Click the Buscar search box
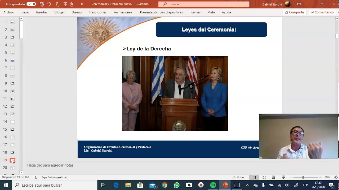The width and height of the screenshot is (339, 190). point(204,4)
